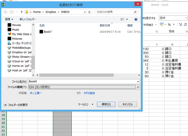The height and width of the screenshot is (136, 188).
Task: Open the file type CSV combo box
Action: click(x=84, y=87)
